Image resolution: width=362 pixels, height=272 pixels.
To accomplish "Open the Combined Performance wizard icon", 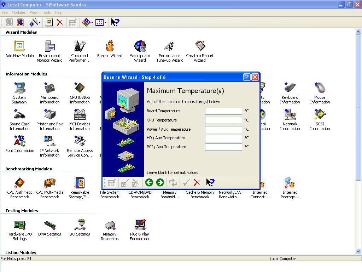I will pos(80,51).
